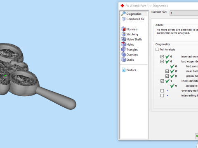Select the Shells fix step

pos(127,60)
